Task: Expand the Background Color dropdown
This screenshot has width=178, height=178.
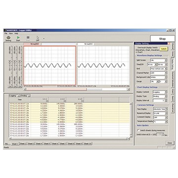Action: pyautogui.click(x=159, y=77)
